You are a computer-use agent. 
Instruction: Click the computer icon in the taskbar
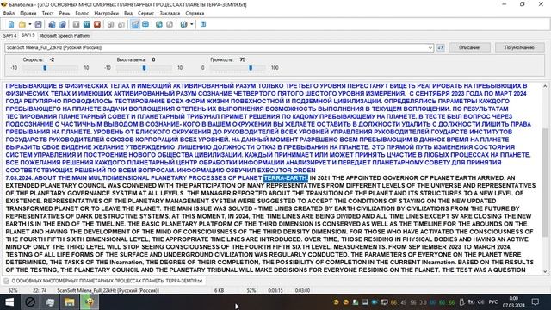(x=50, y=302)
